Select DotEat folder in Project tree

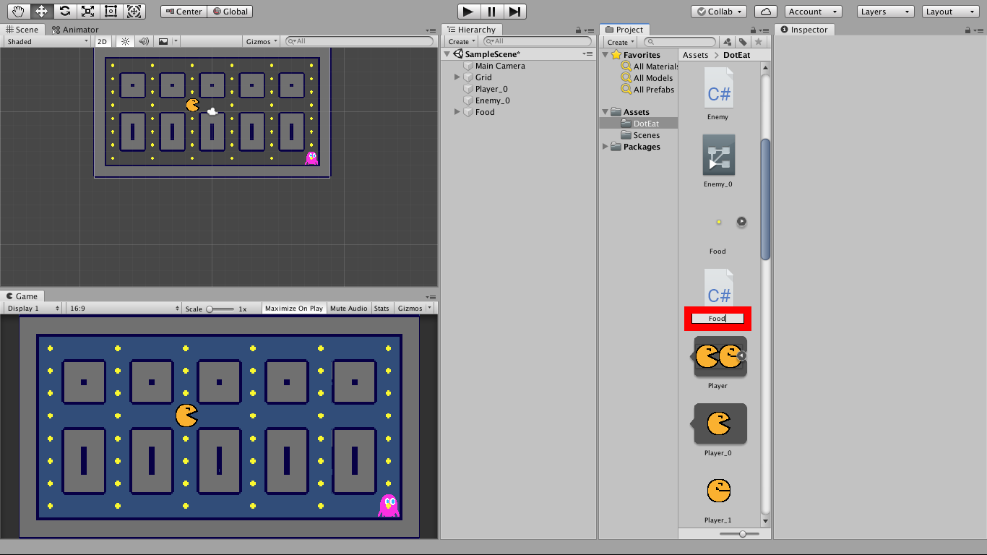(x=639, y=124)
